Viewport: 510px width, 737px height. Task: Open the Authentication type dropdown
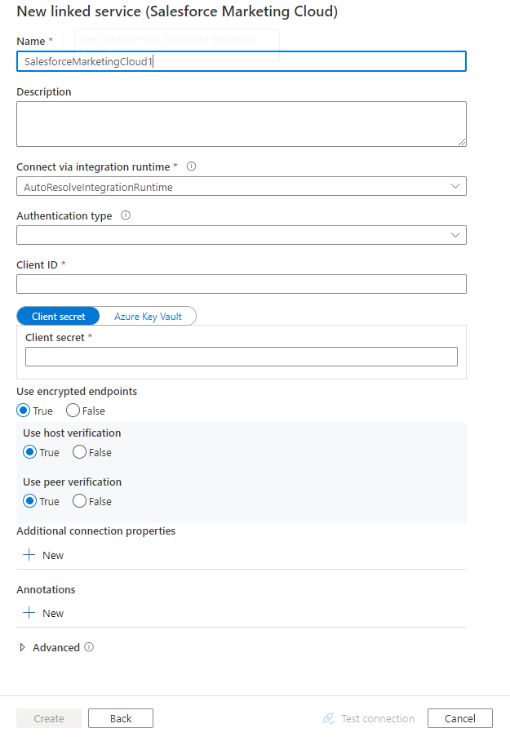coord(242,235)
